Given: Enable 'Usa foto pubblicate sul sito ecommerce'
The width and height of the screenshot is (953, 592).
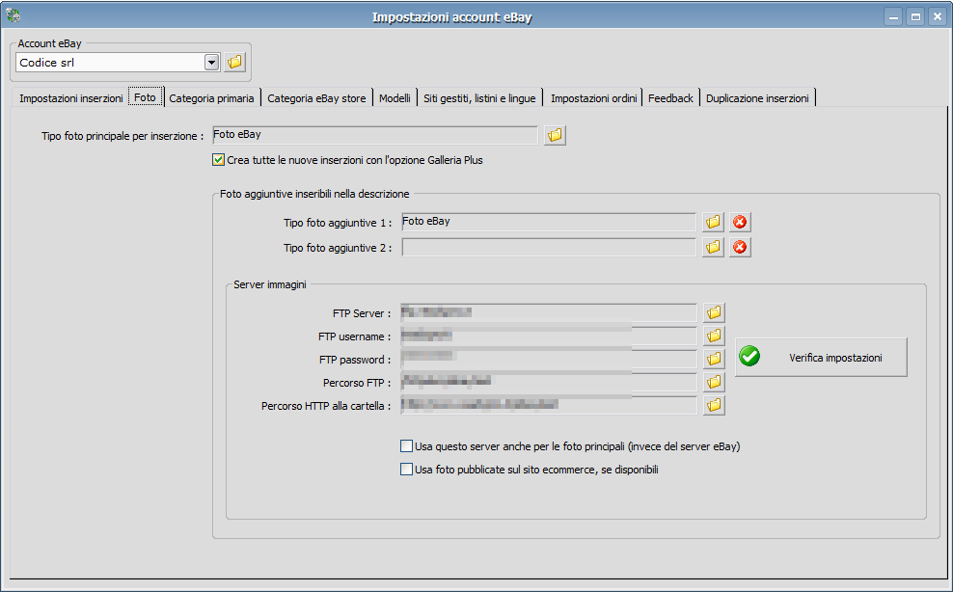Looking at the screenshot, I should point(407,470).
